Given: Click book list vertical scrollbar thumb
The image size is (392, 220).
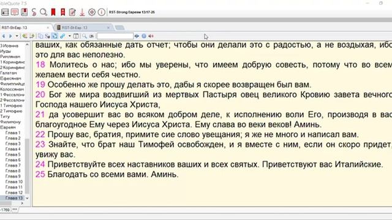Looking at the screenshot, I should point(27,166).
